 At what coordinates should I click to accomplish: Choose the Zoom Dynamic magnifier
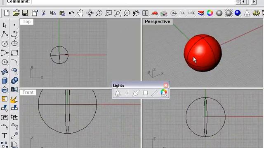click(x=99, y=13)
